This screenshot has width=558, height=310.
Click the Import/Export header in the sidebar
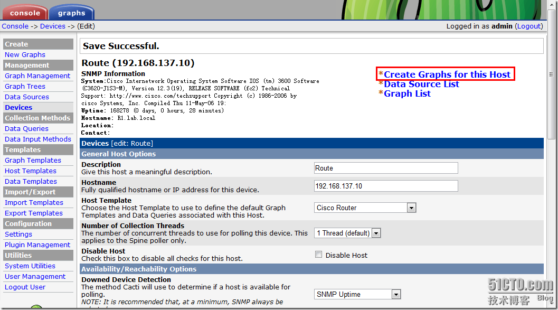coord(38,192)
